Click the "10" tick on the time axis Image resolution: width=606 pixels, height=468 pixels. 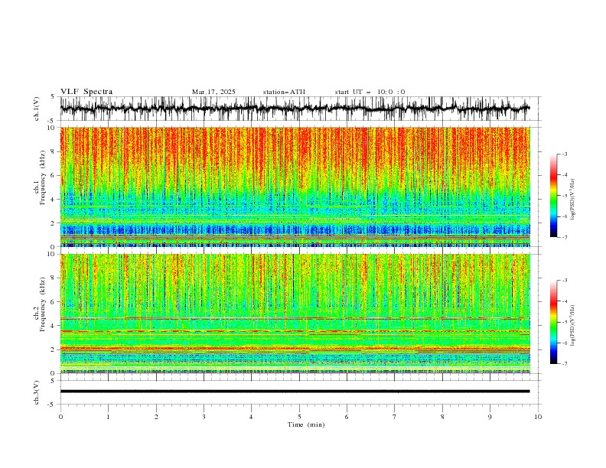point(538,417)
